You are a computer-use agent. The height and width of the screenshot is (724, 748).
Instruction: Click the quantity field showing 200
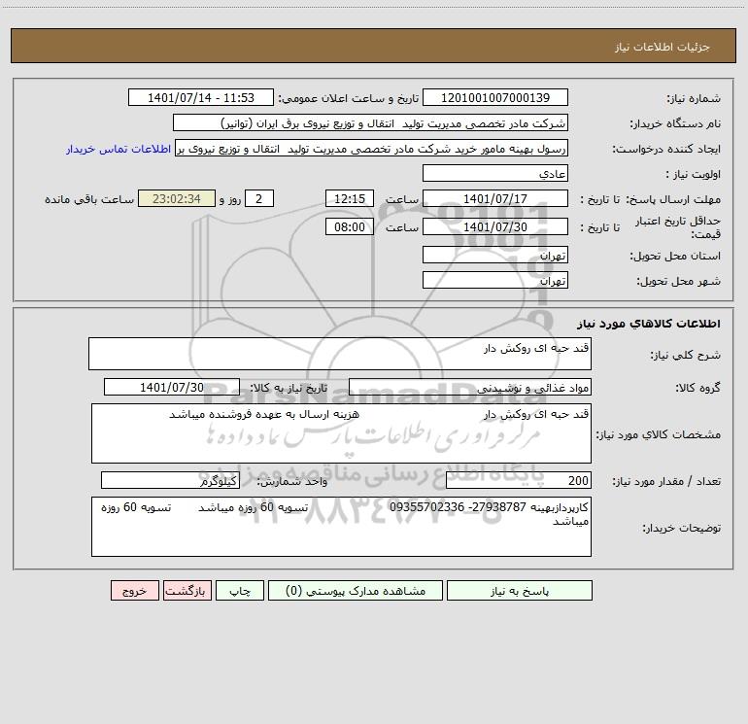coord(519,481)
